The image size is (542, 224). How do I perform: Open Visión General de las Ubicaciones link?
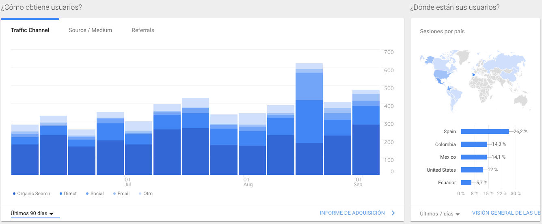506,213
